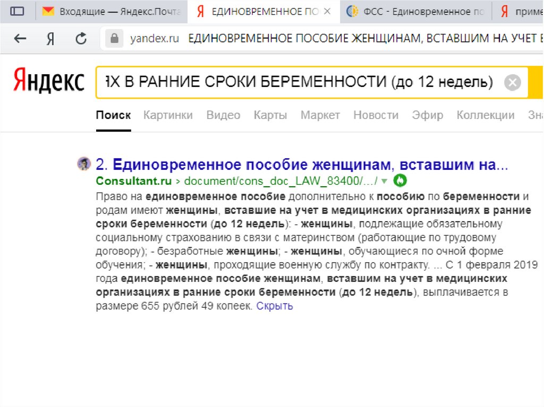
Task: Reload the page with the refresh icon
Action: 81,39
